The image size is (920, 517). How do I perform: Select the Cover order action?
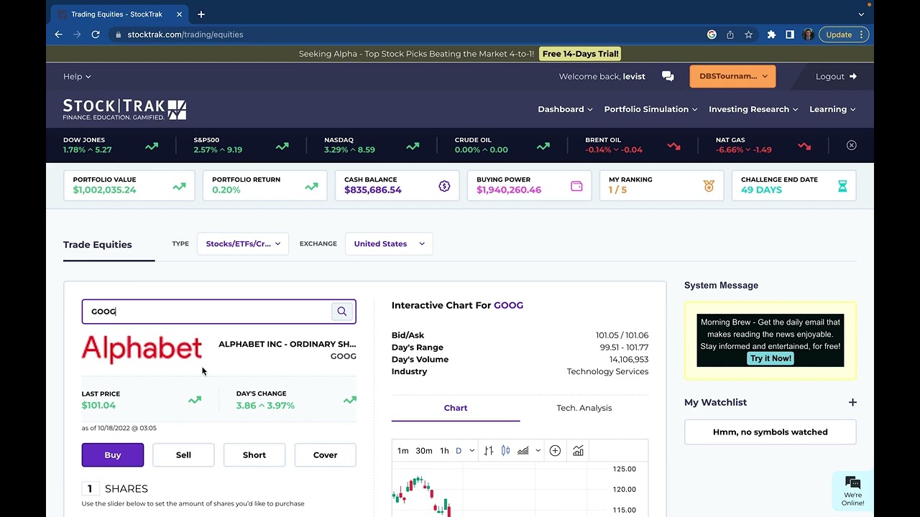[325, 455]
